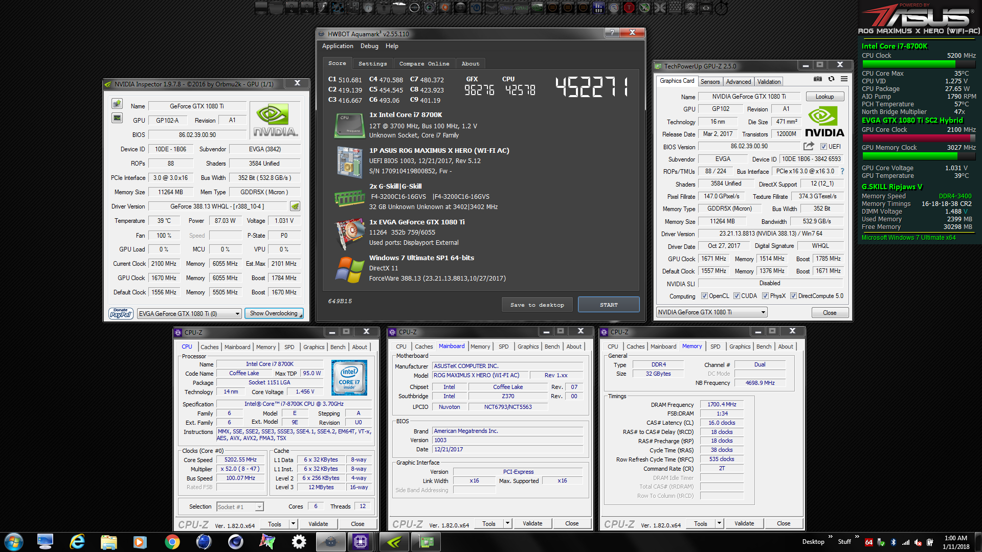The image size is (982, 552).
Task: Switch to GPU-Z graphics card taskbar icon
Action: (426, 542)
